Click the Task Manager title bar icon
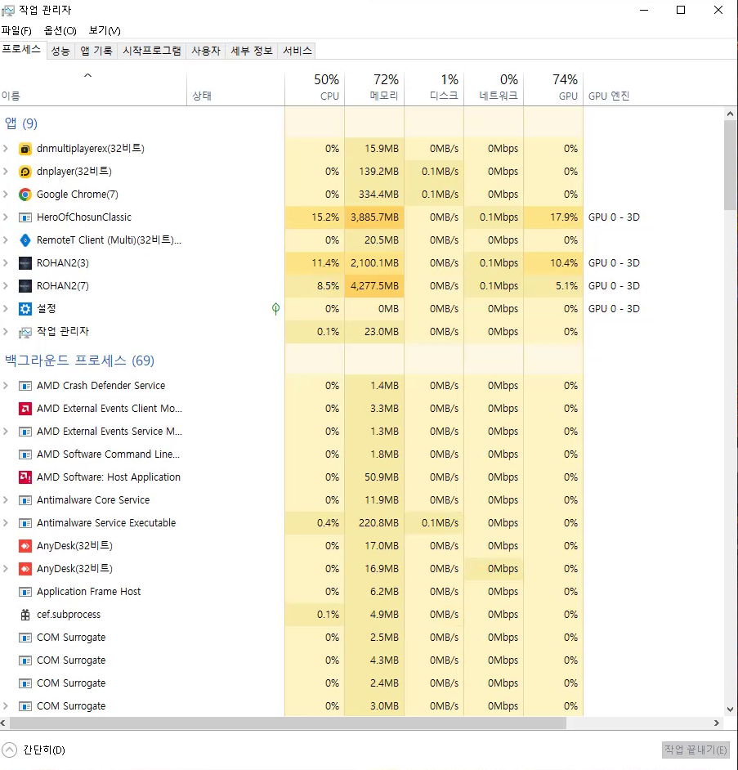 pyautogui.click(x=8, y=10)
